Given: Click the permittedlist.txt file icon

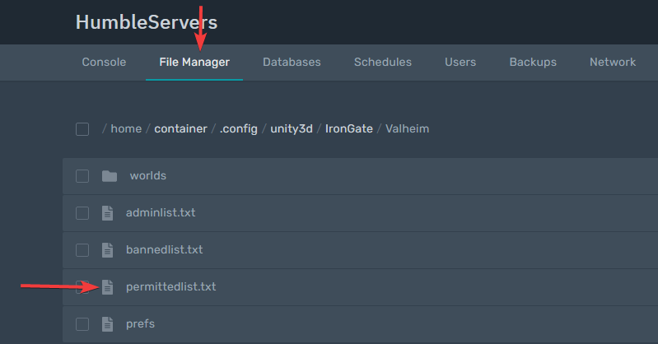Looking at the screenshot, I should [x=107, y=287].
